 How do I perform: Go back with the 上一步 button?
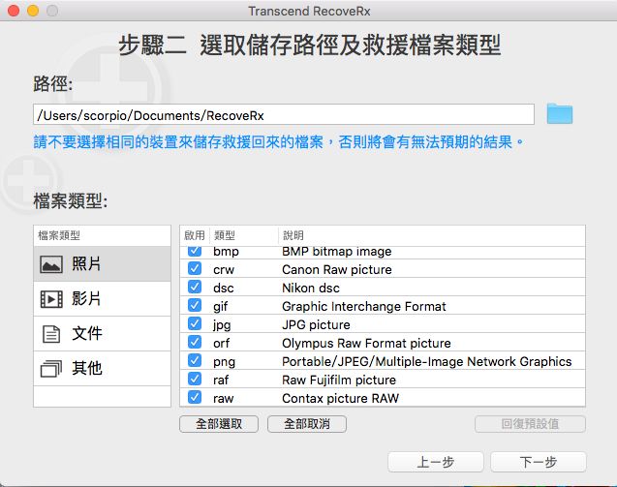coord(436,463)
